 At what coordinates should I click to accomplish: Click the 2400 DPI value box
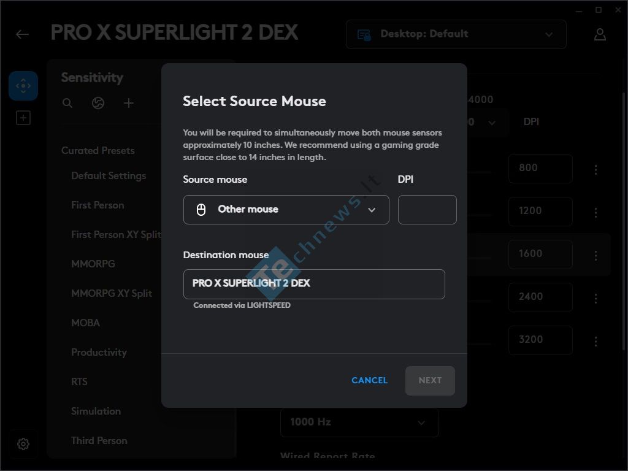540,297
